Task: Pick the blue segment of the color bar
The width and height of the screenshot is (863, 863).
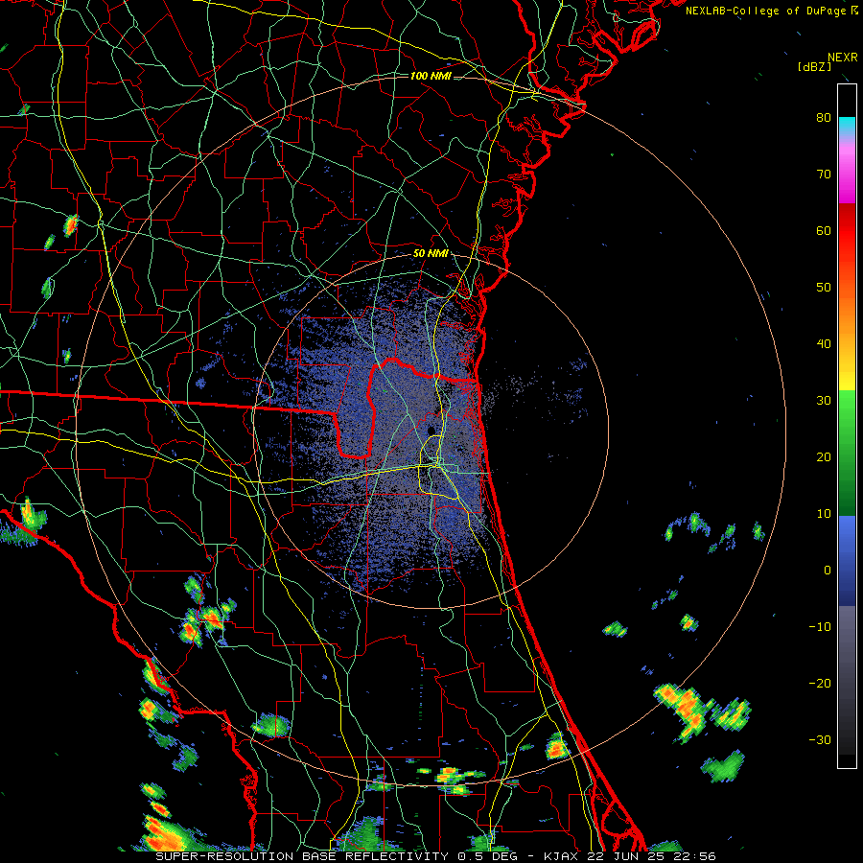Action: click(x=847, y=561)
